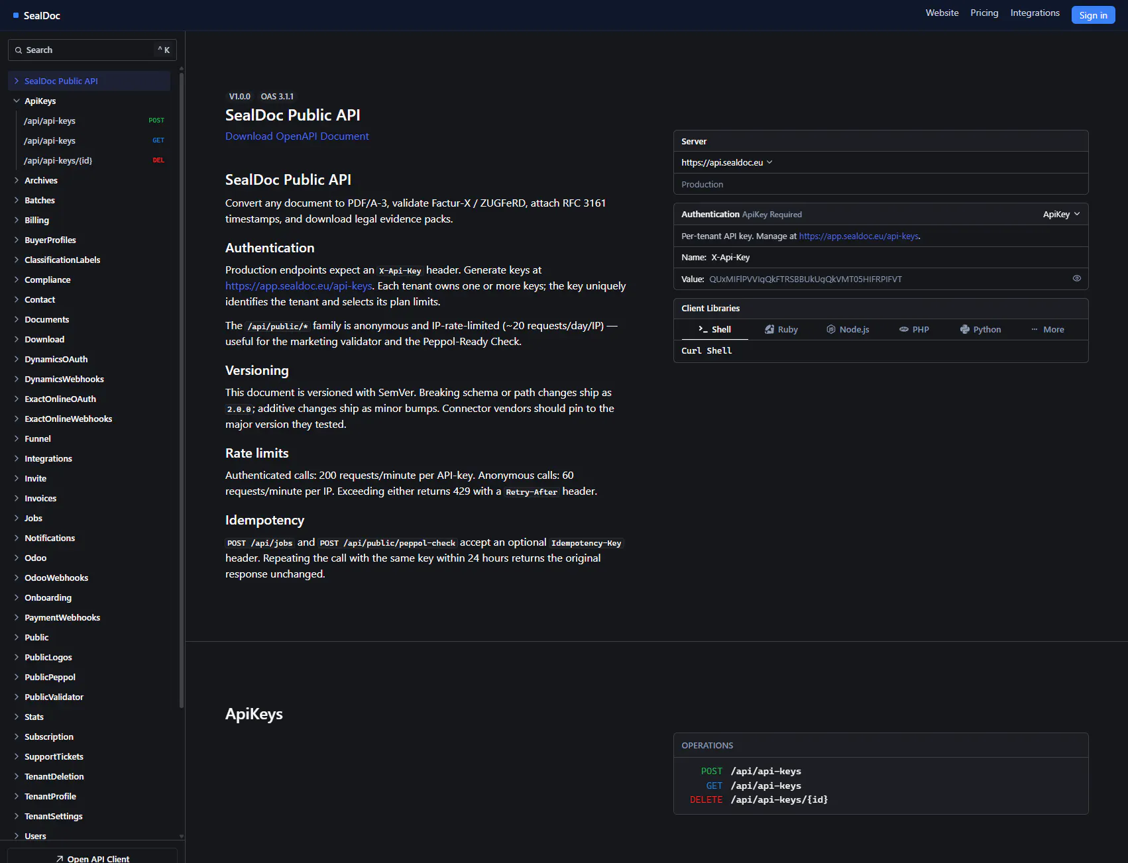
Task: Expand the Invite sidebar section
Action: tap(89, 478)
